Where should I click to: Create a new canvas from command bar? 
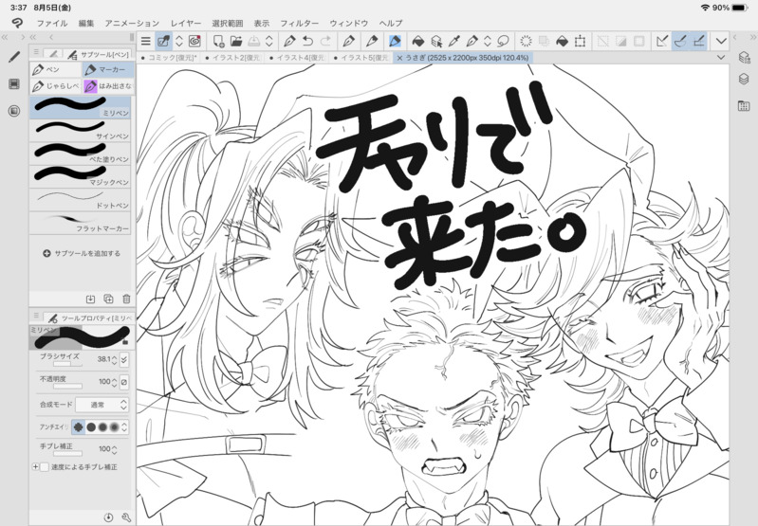(x=218, y=42)
